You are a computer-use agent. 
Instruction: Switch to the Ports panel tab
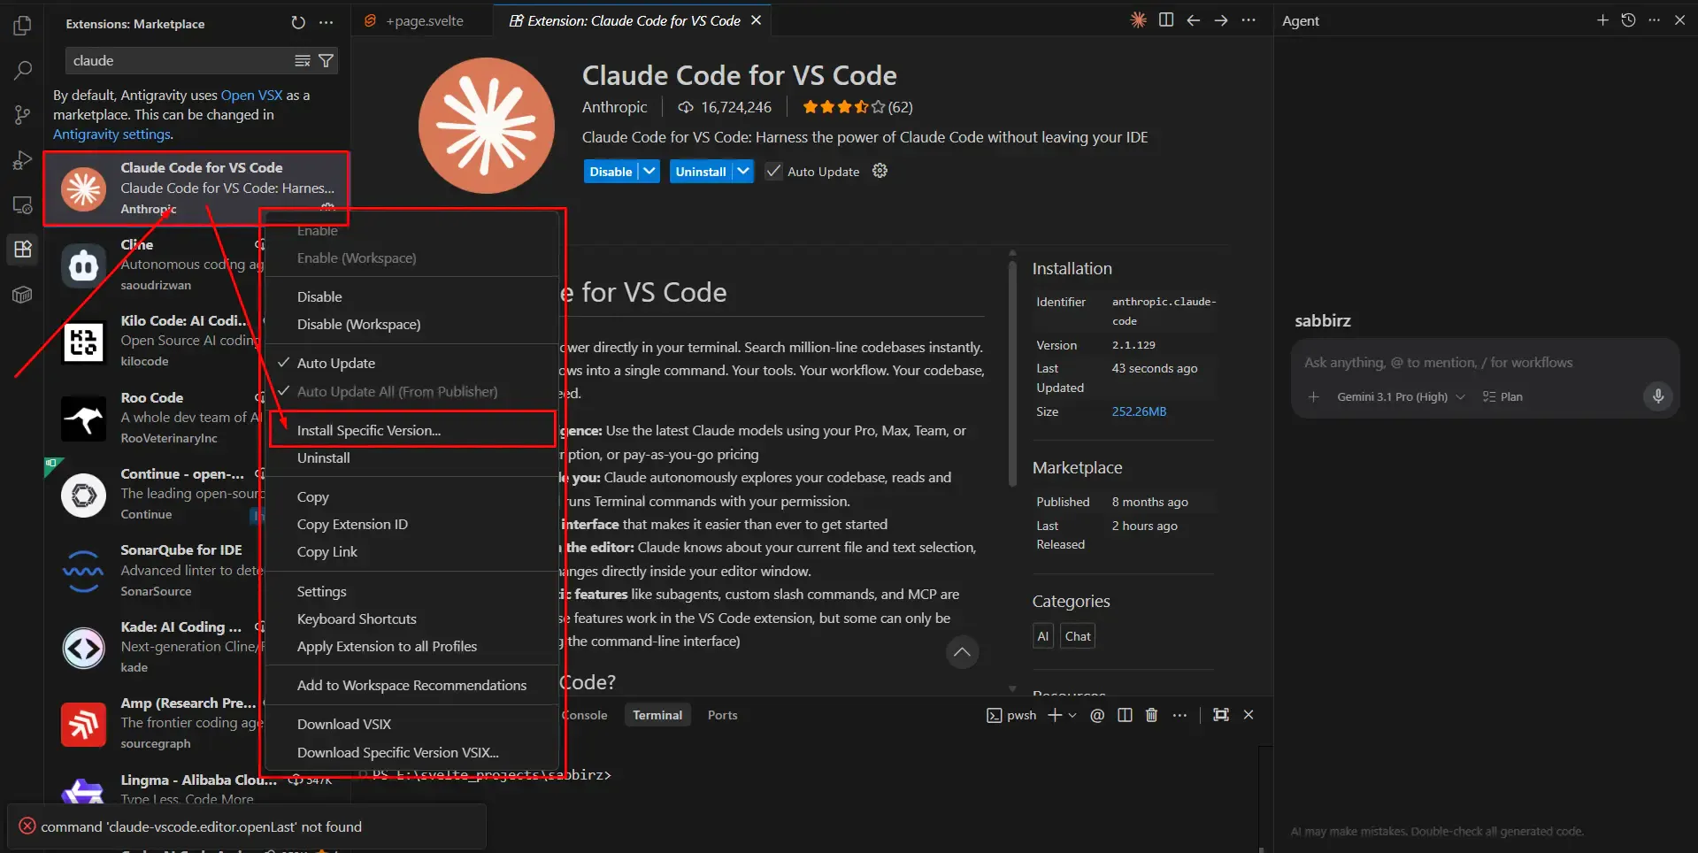point(722,715)
